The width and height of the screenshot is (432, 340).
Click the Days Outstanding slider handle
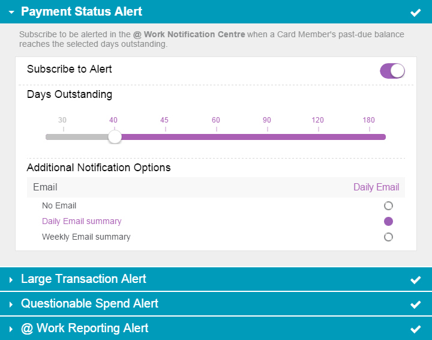click(x=115, y=137)
